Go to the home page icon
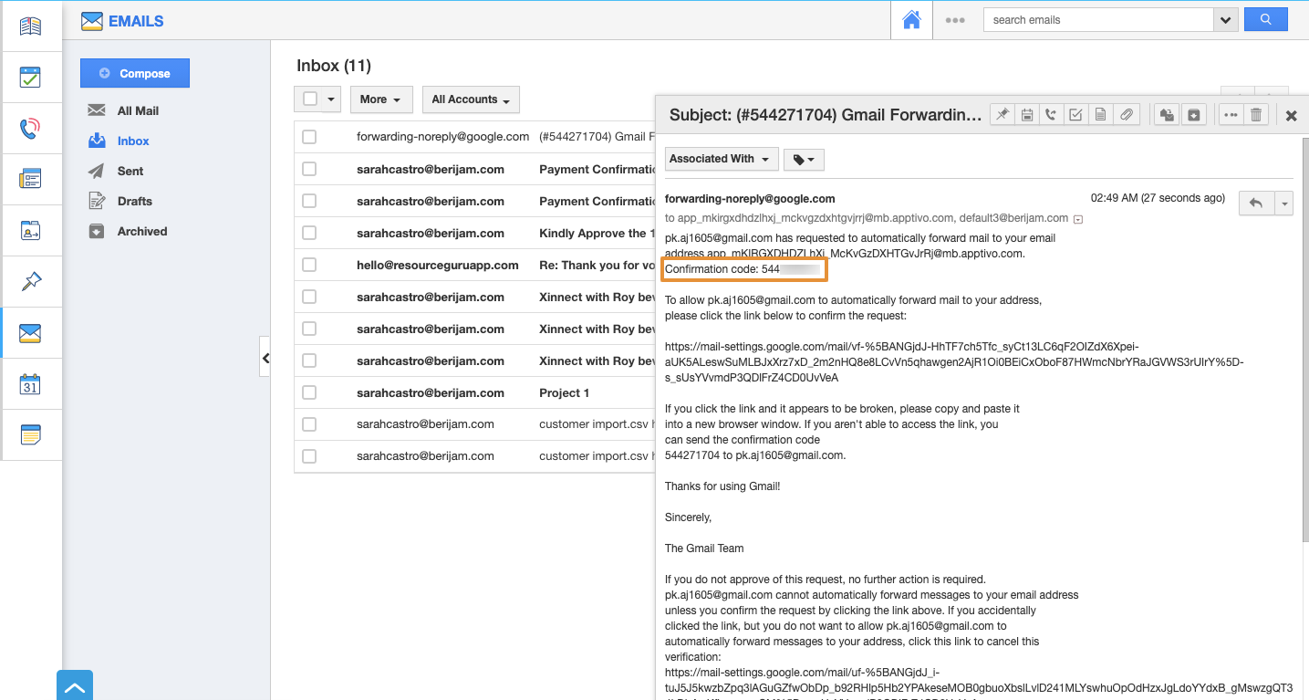1309x700 pixels. [x=911, y=20]
